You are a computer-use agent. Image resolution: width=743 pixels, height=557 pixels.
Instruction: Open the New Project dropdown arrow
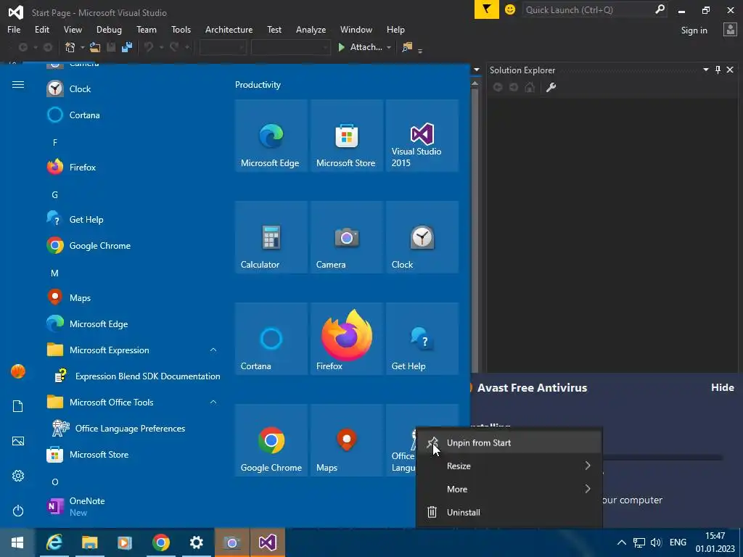(x=82, y=47)
